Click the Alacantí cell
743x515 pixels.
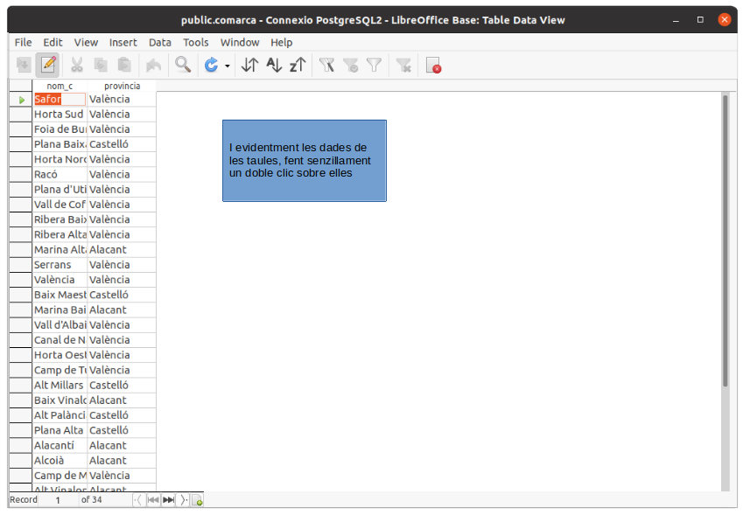[x=60, y=445]
